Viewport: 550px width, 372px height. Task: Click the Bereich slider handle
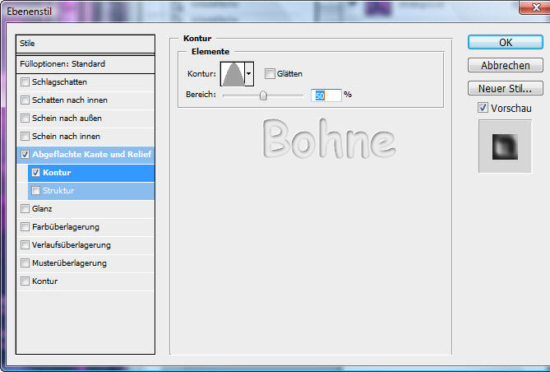[263, 95]
